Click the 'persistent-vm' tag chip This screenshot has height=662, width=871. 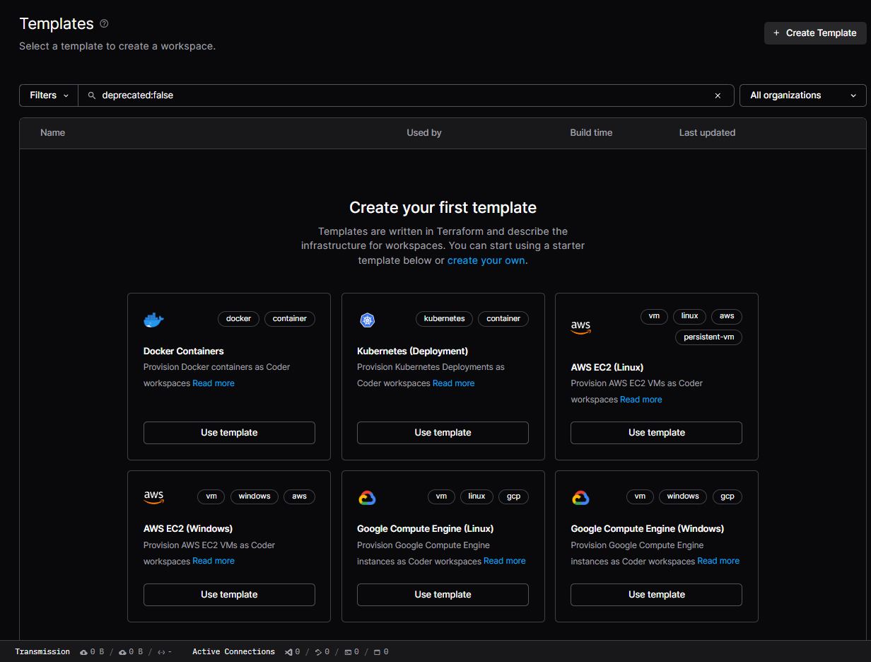709,337
